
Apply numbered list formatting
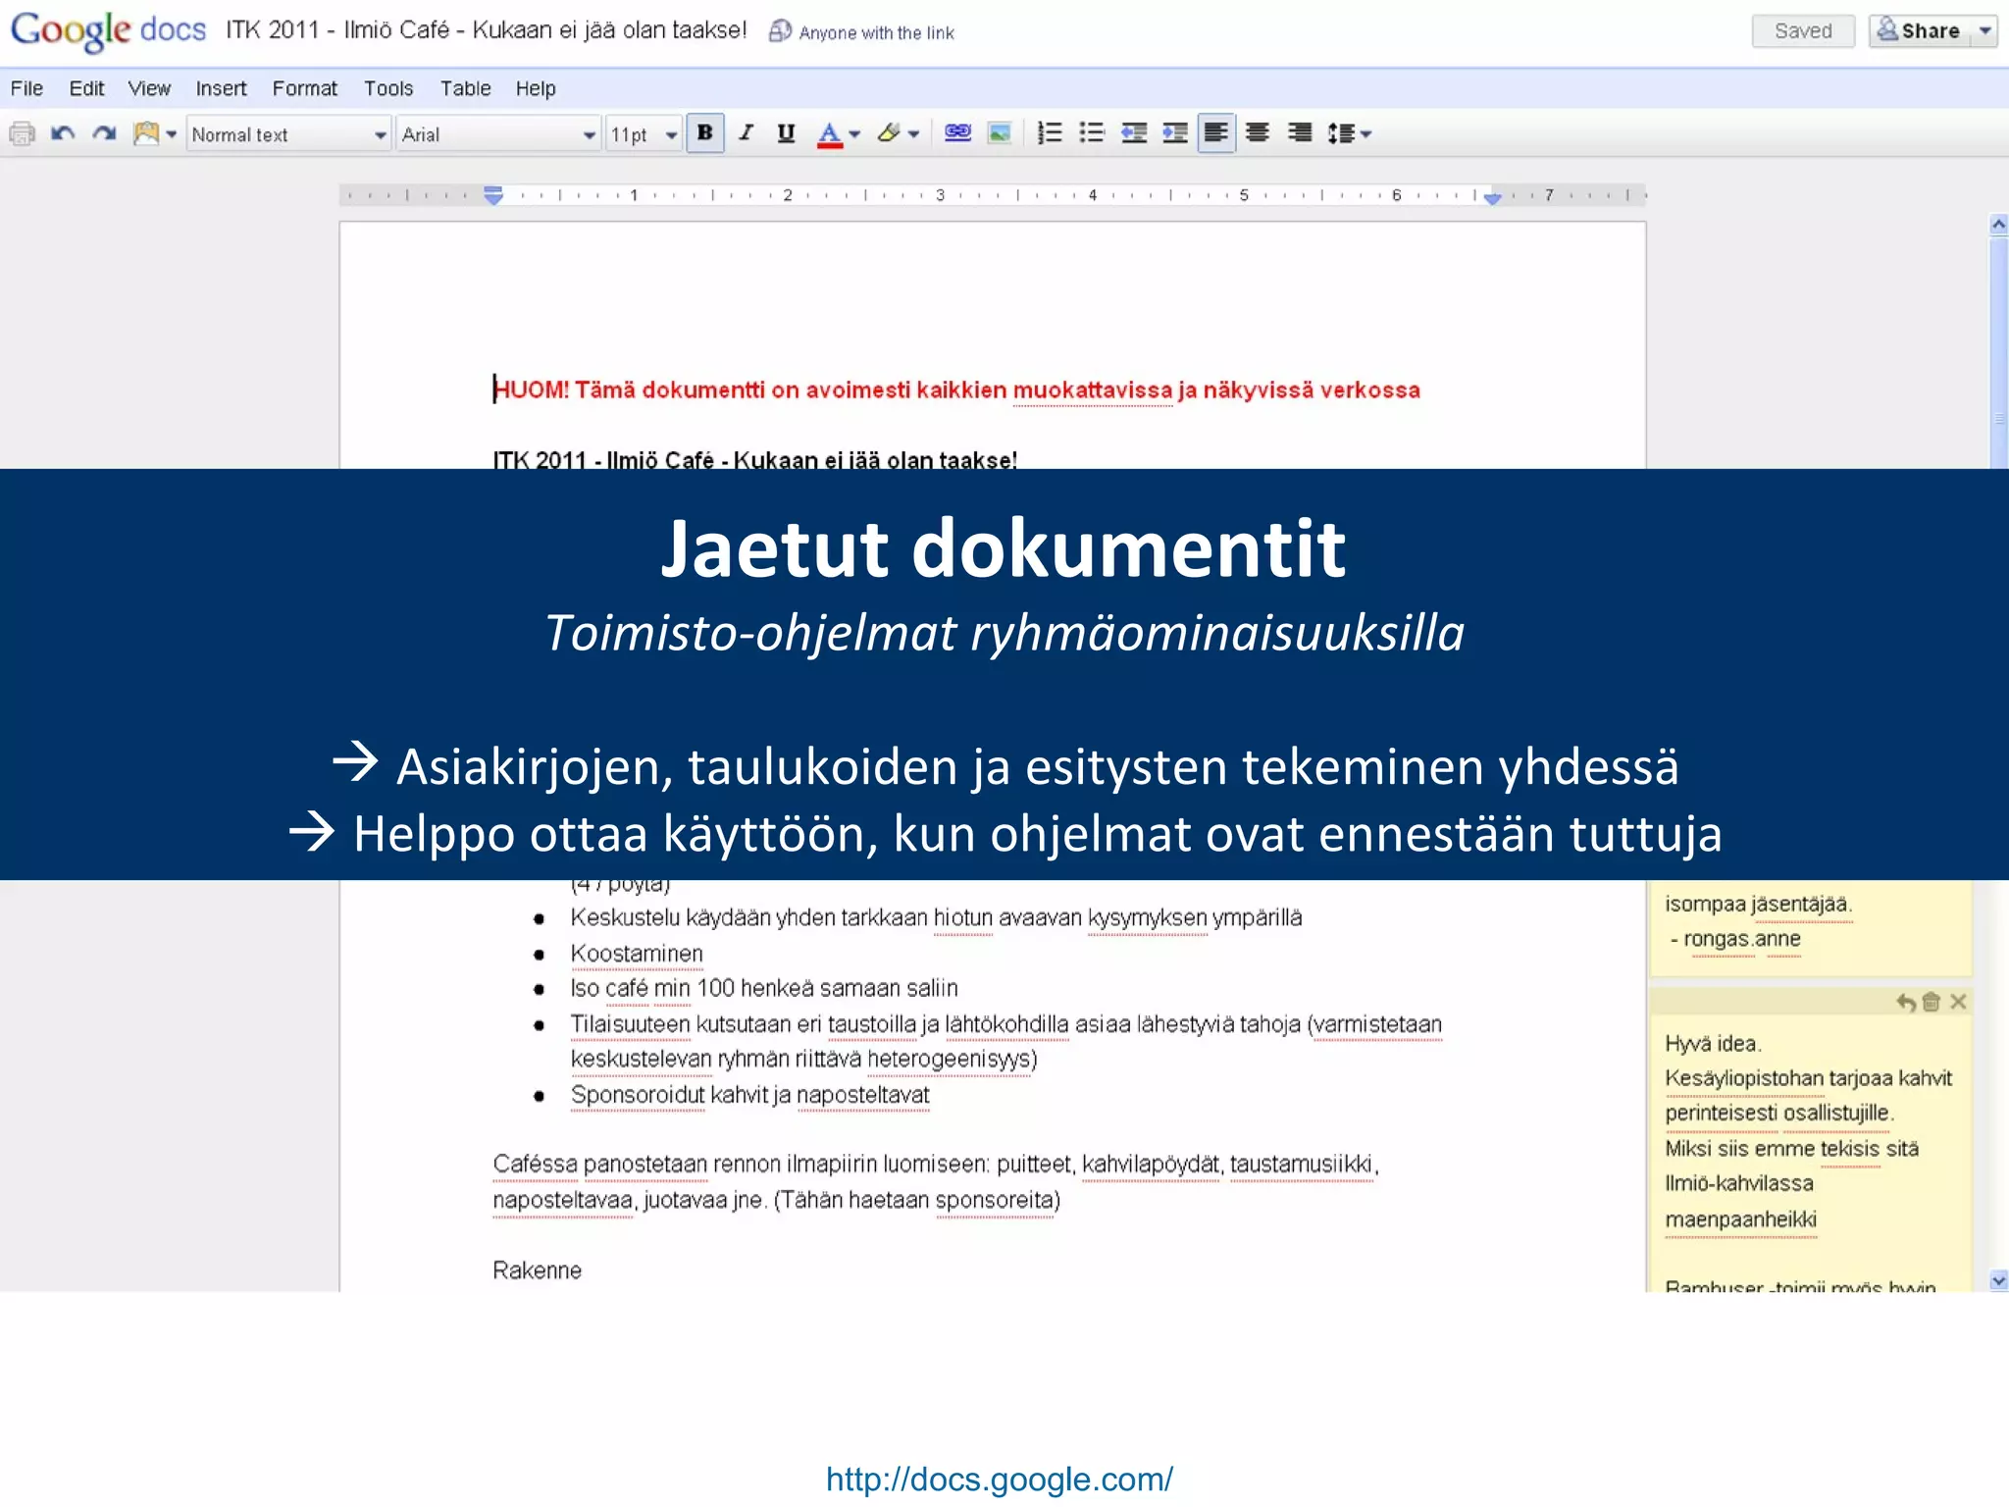click(1050, 133)
